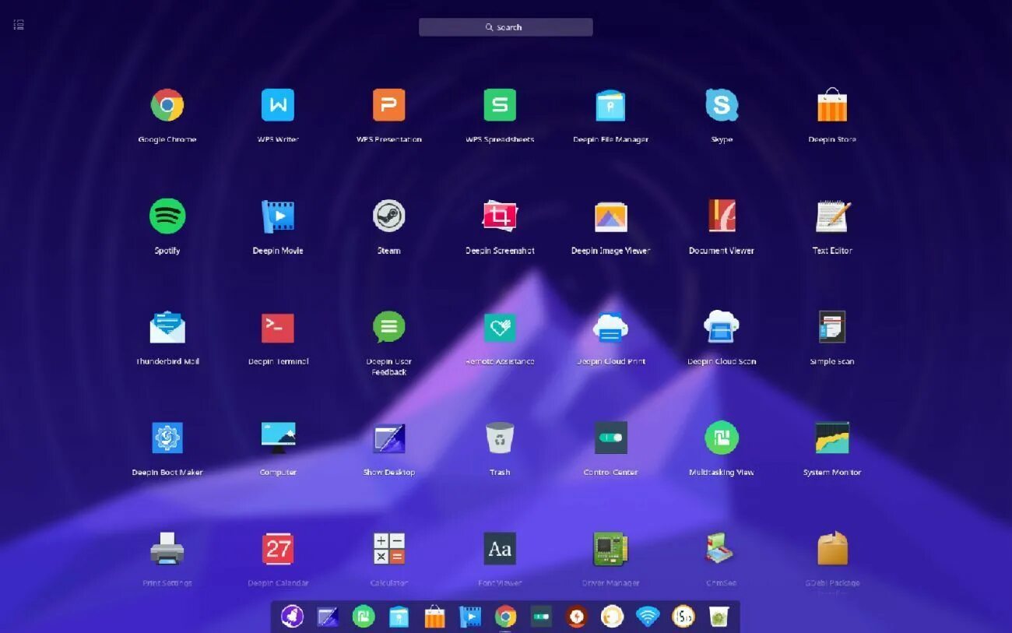Open Deepin Cloud Scan
The width and height of the screenshot is (1012, 633).
point(722,327)
